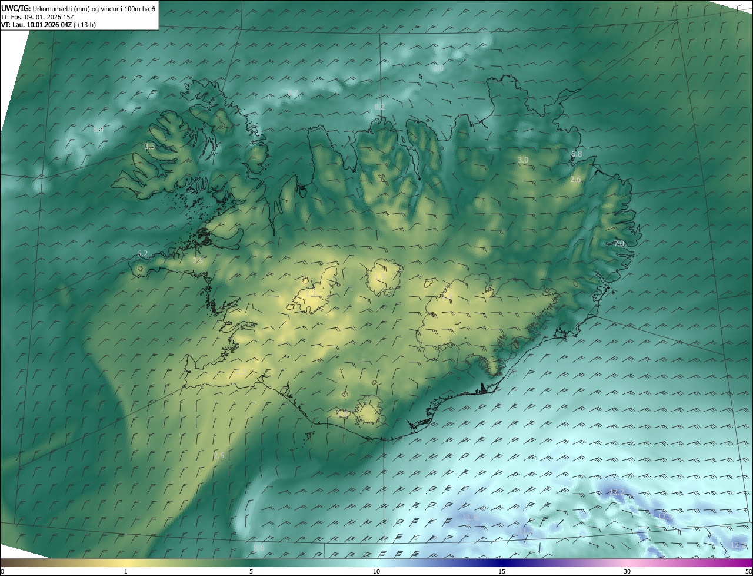Click the 11.8 precipitation value label
Viewport: 753px width, 576px height.
(x=471, y=517)
